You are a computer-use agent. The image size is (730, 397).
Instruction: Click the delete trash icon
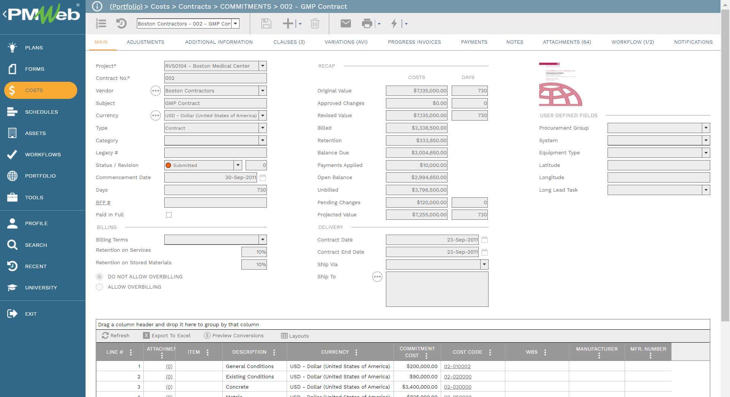tap(315, 24)
